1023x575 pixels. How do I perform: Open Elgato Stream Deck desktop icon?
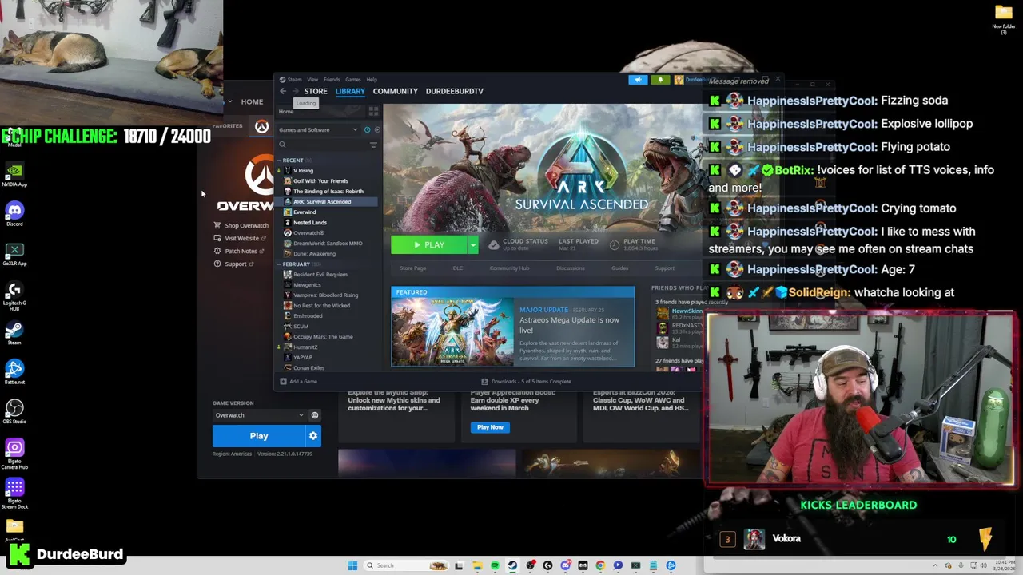pos(14,493)
